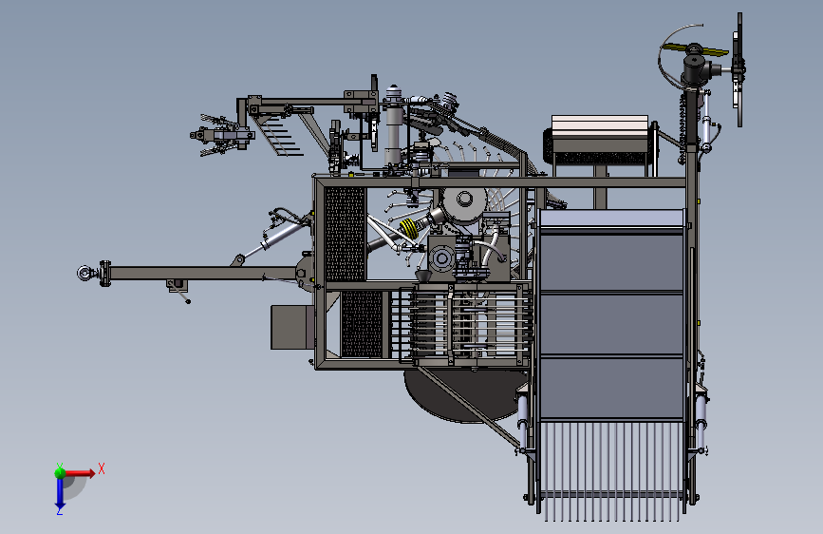Click the blue Z axis of the orientation triad
This screenshot has width=823, height=534.
click(60, 492)
